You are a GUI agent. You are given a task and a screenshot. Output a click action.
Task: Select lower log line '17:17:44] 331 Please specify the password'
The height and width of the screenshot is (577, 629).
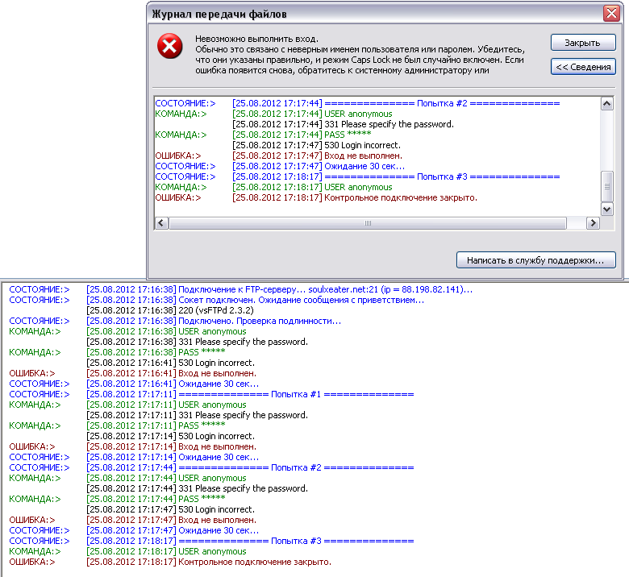coord(197,488)
